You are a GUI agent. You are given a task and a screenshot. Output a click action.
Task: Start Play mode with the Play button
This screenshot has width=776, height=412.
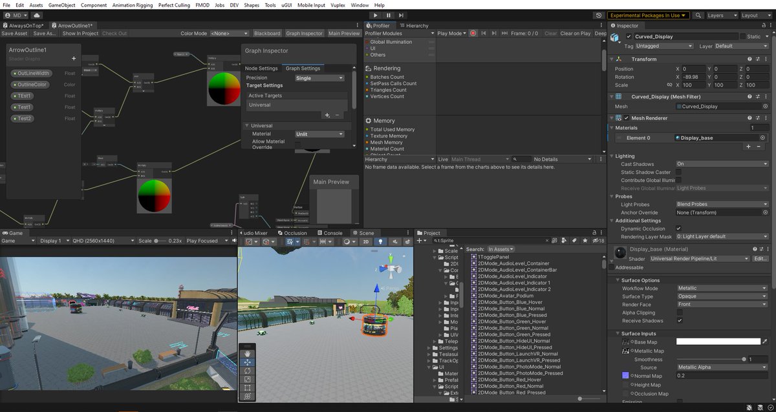pos(376,15)
